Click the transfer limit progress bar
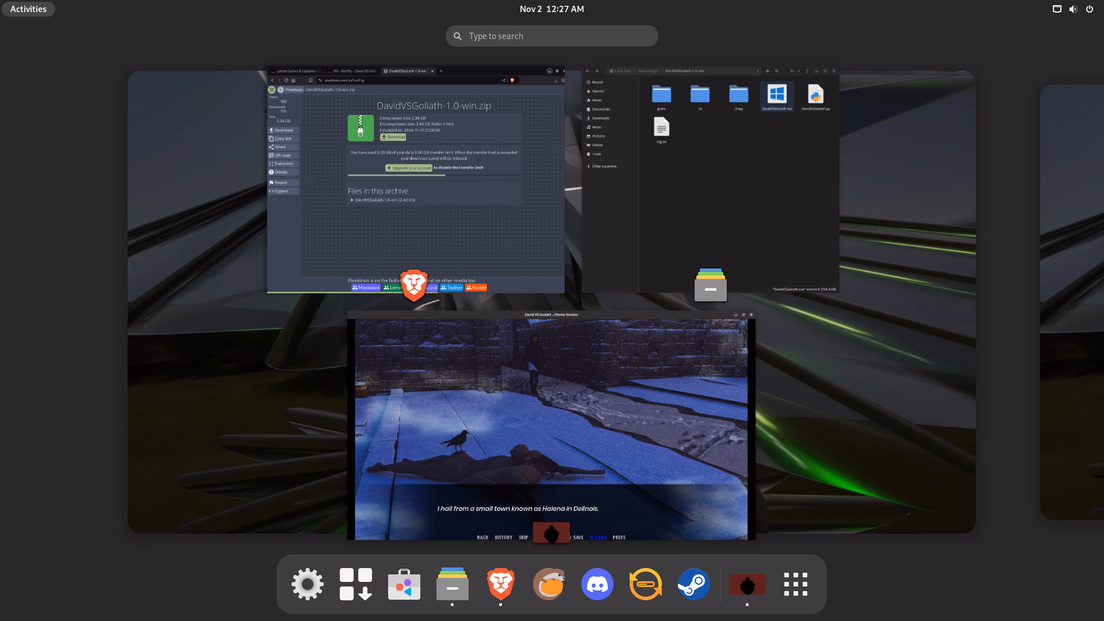The image size is (1104, 621). (434, 175)
